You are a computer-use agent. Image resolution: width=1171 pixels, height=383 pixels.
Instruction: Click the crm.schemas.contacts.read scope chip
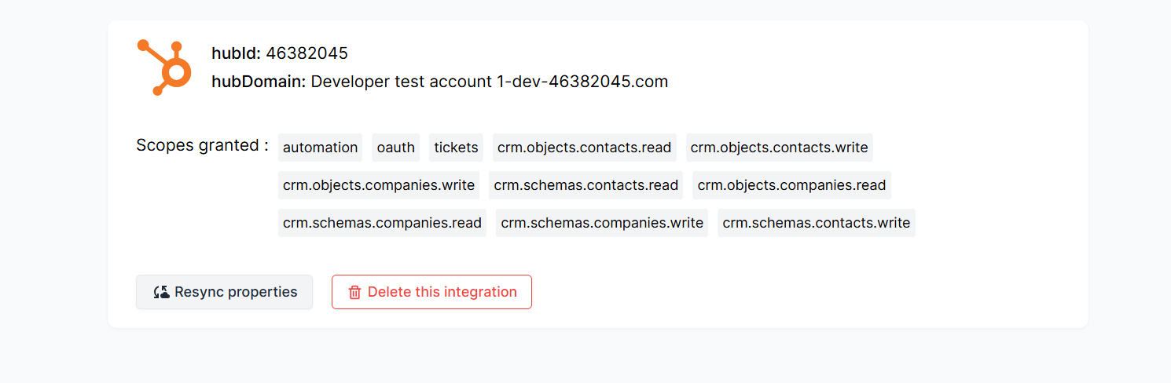pyautogui.click(x=586, y=185)
